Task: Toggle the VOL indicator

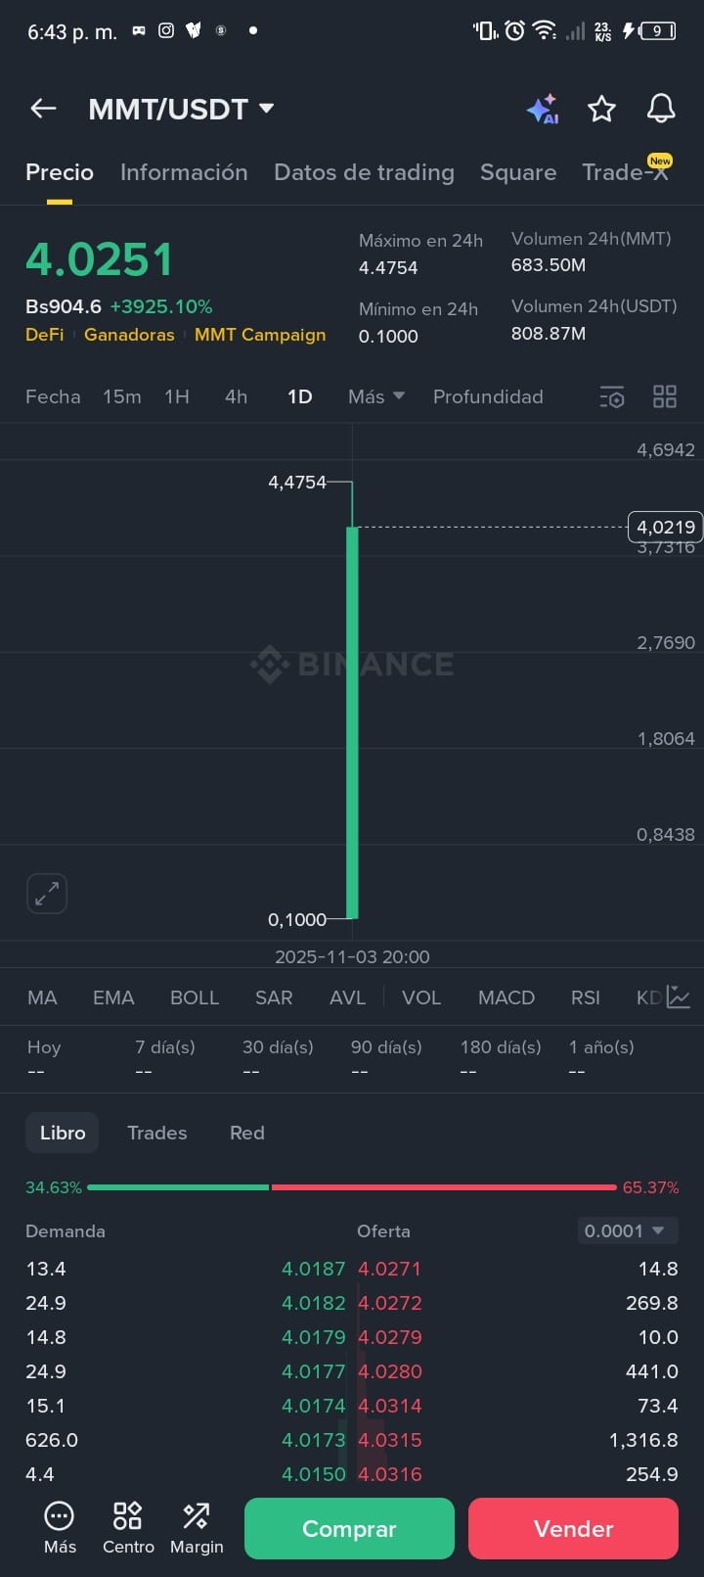Action: [x=421, y=997]
